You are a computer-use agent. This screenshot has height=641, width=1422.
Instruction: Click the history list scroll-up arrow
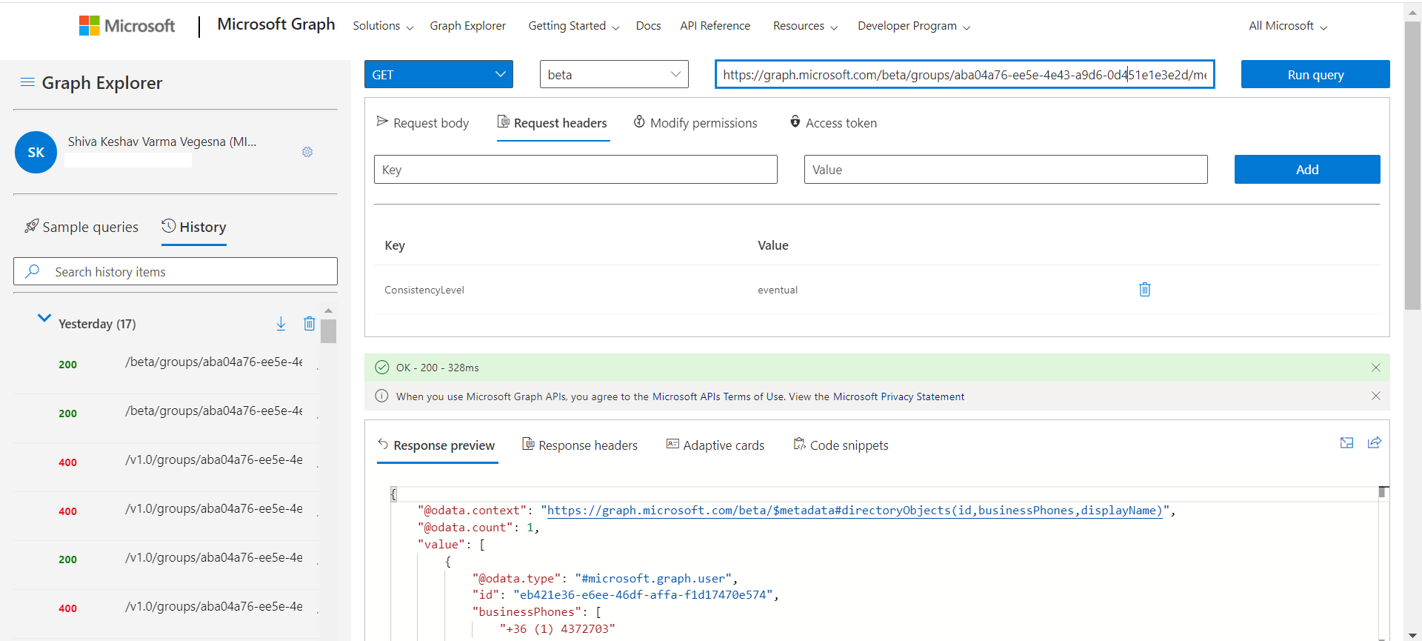(329, 310)
